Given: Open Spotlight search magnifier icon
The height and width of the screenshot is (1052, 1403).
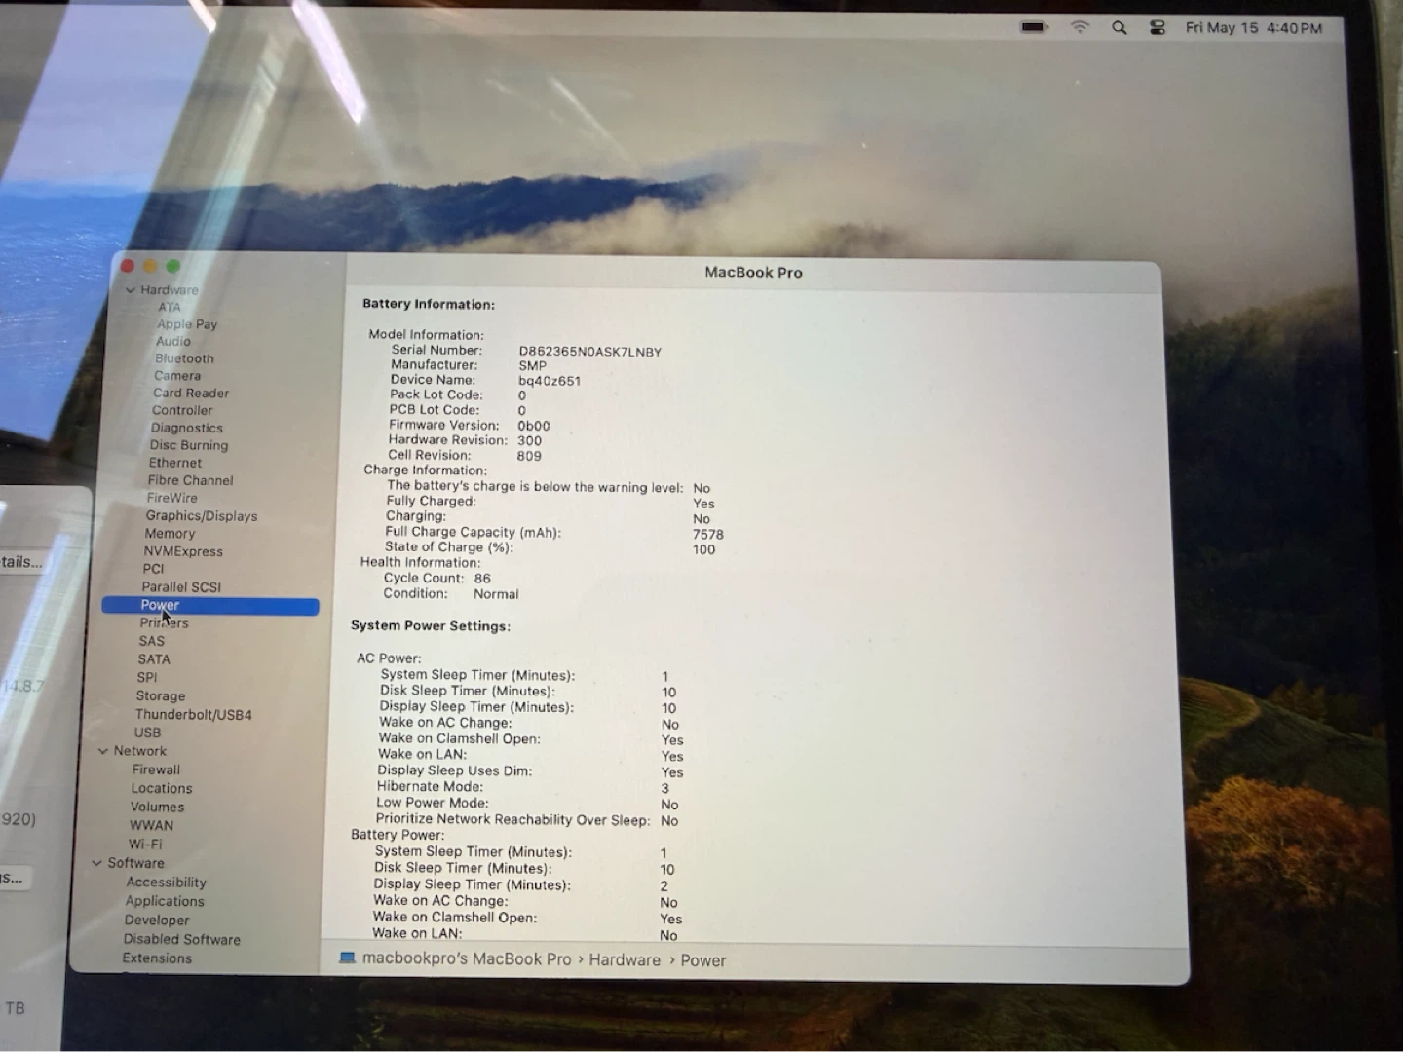Looking at the screenshot, I should coord(1119,28).
